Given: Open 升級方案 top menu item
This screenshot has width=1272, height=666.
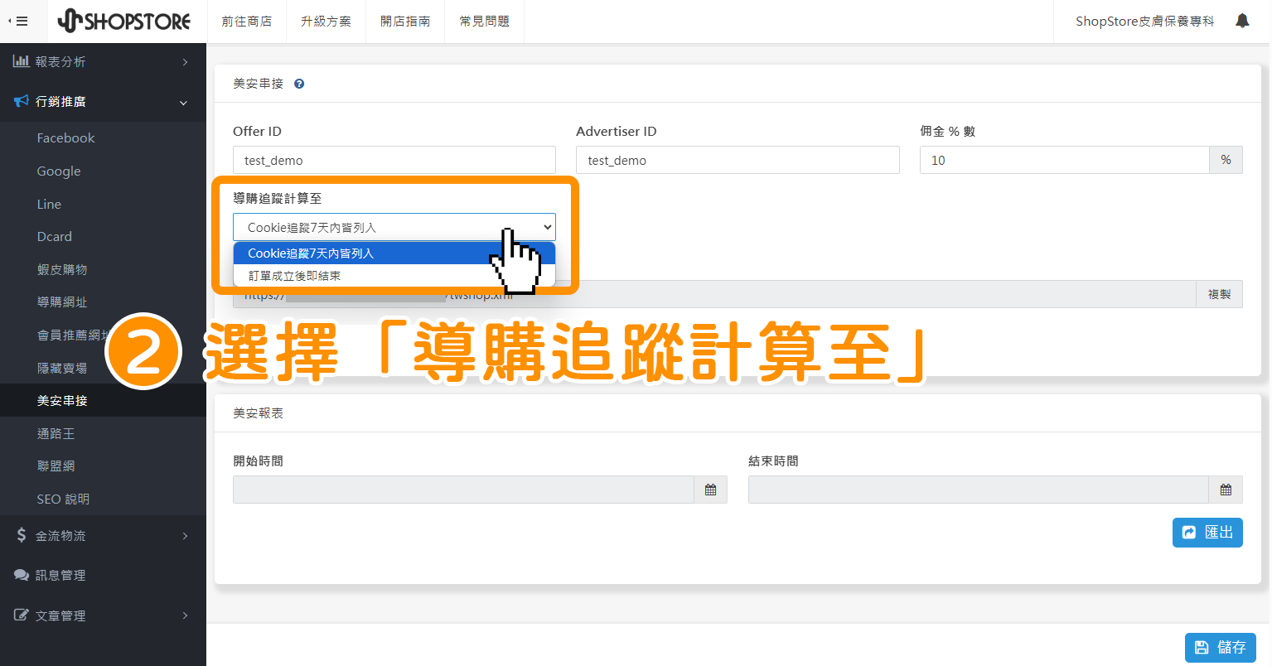Looking at the screenshot, I should coord(326,22).
